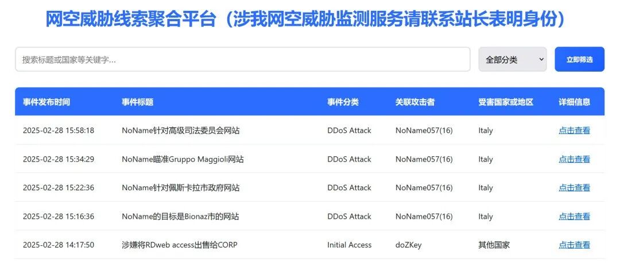The height and width of the screenshot is (263, 620).
Task: Click the 事件标题 column header
Action: 137,102
